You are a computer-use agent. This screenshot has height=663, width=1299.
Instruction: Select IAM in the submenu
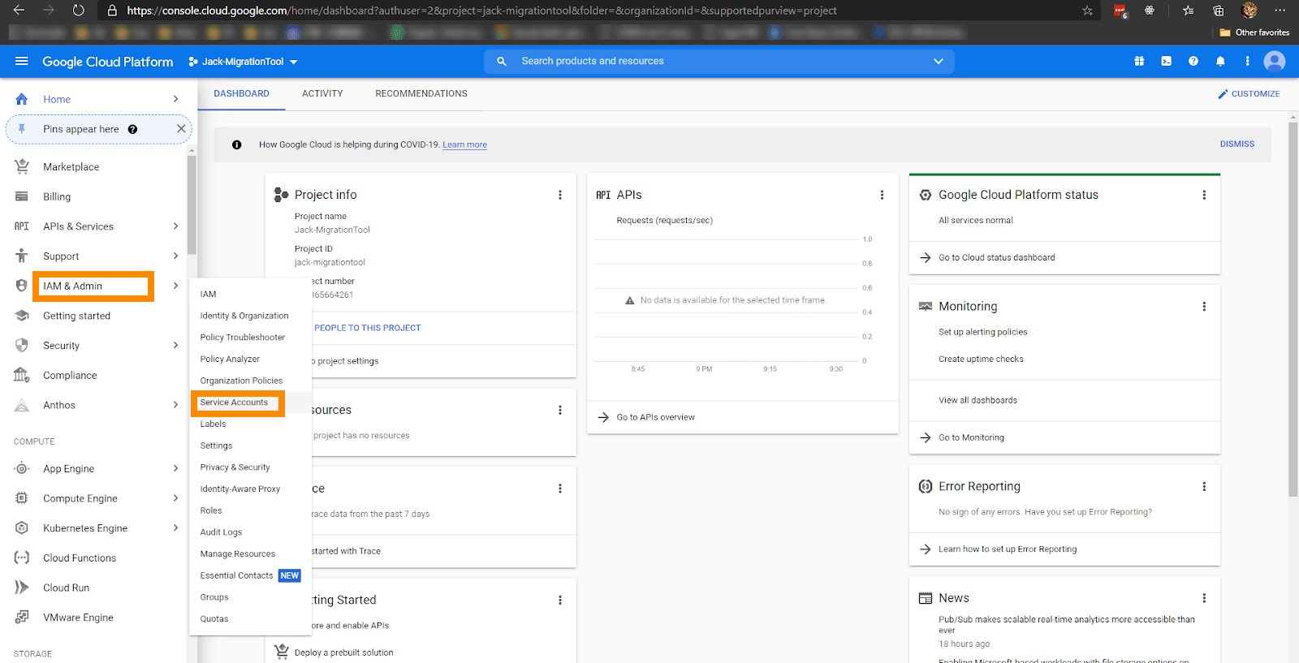coord(208,295)
